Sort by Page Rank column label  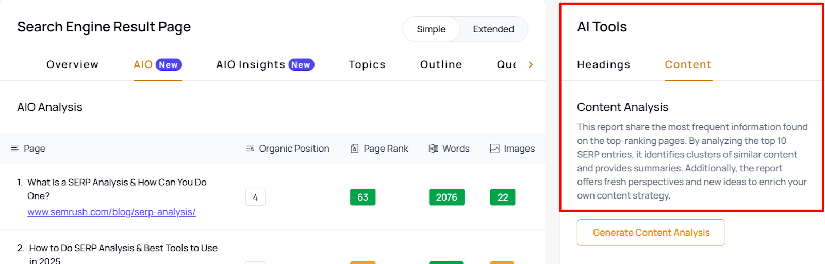coord(386,148)
